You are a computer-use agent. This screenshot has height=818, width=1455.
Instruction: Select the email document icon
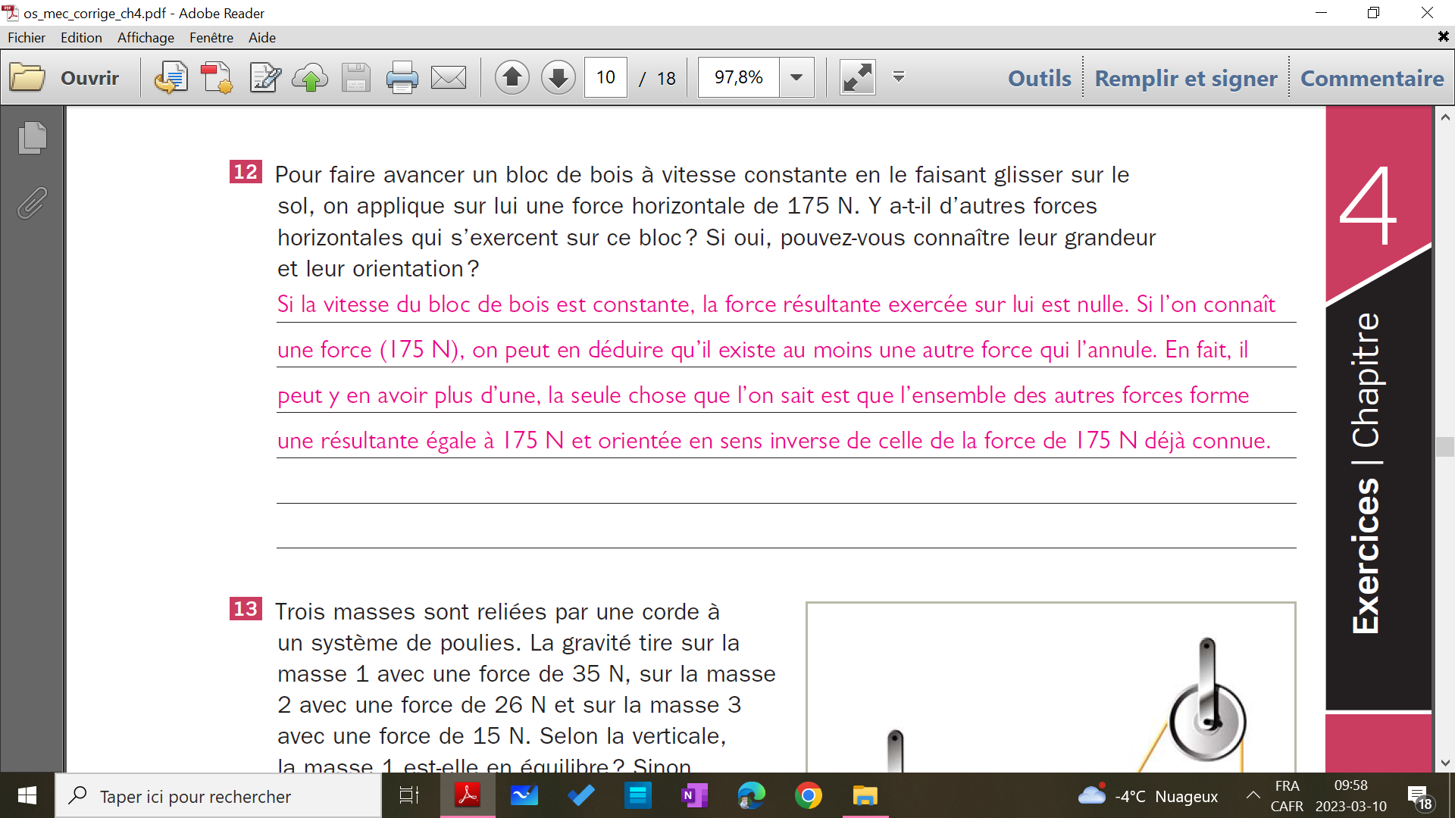click(x=448, y=76)
